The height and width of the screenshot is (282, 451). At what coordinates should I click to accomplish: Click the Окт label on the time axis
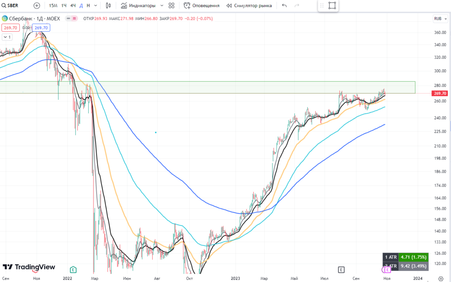click(189, 279)
